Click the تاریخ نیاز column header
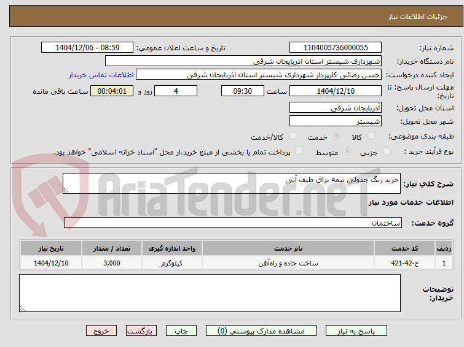 [x=51, y=248]
